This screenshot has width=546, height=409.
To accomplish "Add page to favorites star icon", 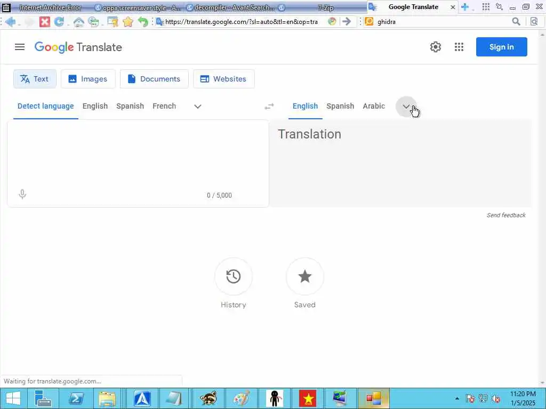I will pyautogui.click(x=128, y=22).
